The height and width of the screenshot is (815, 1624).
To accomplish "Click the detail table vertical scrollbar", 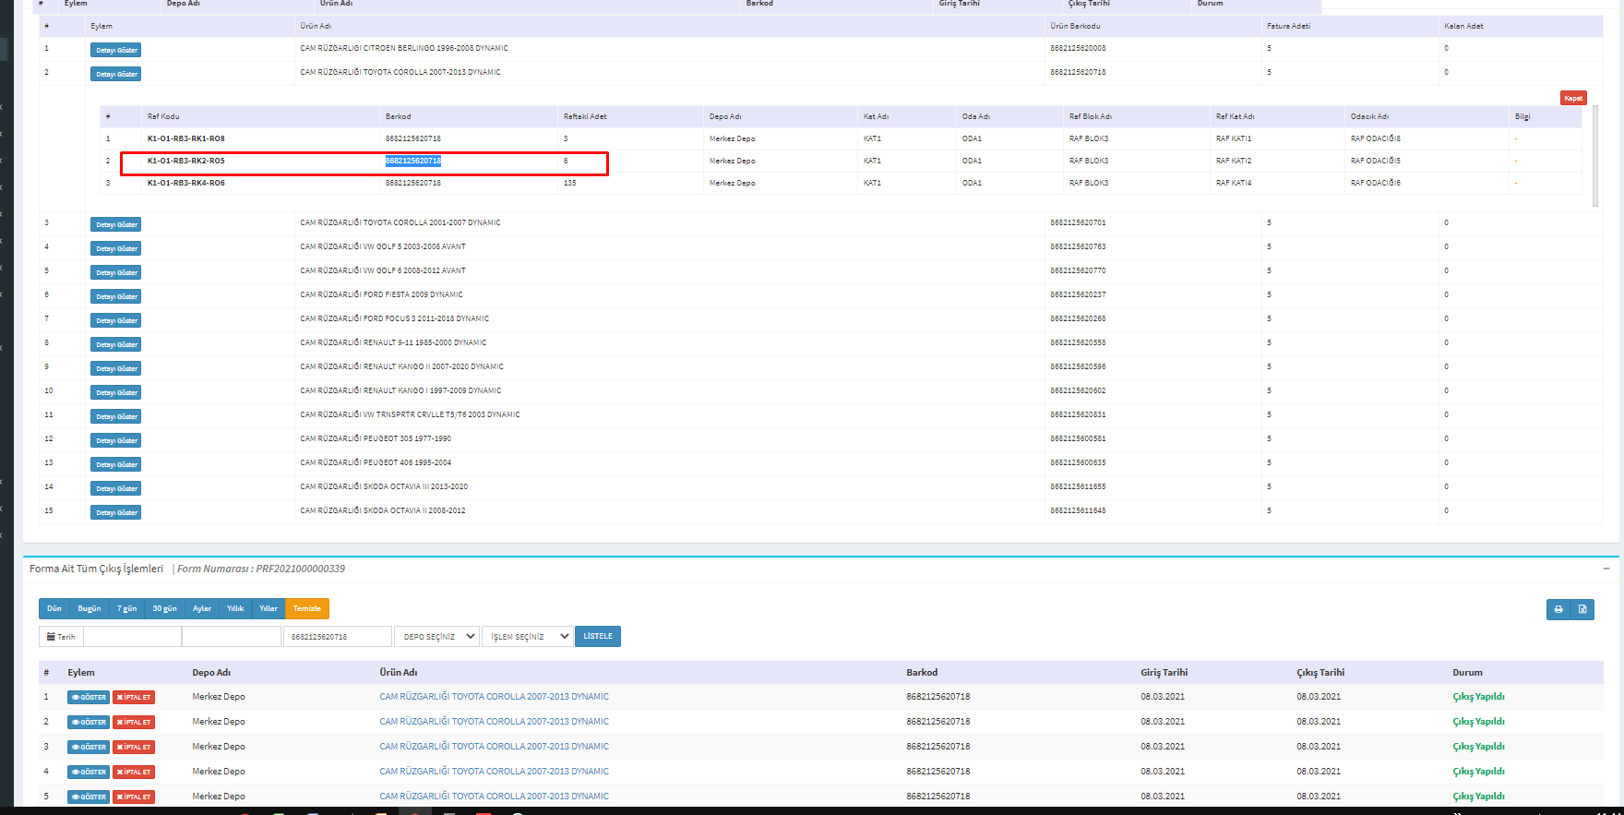I will [1595, 155].
